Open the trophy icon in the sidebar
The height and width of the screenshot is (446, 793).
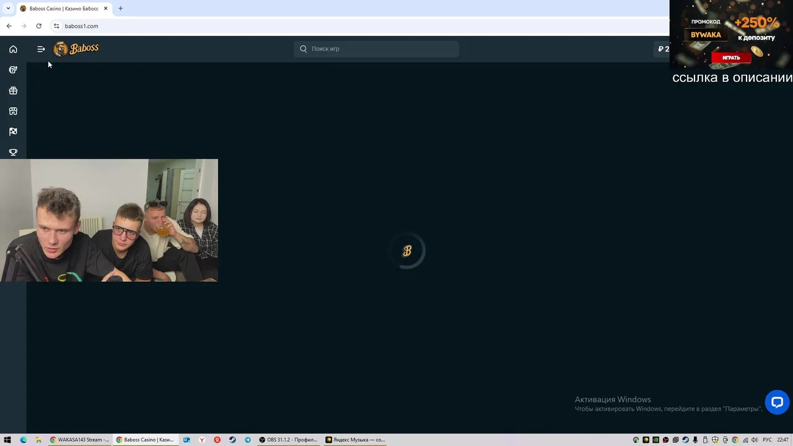13,152
